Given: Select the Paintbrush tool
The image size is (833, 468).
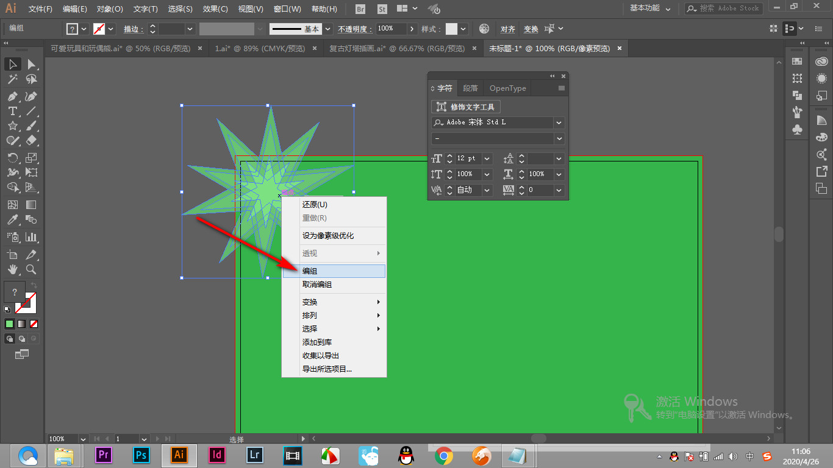Looking at the screenshot, I should (32, 126).
